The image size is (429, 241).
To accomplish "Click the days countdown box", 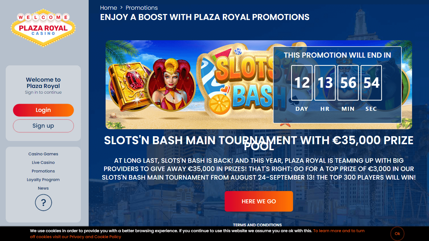I will pos(302,83).
